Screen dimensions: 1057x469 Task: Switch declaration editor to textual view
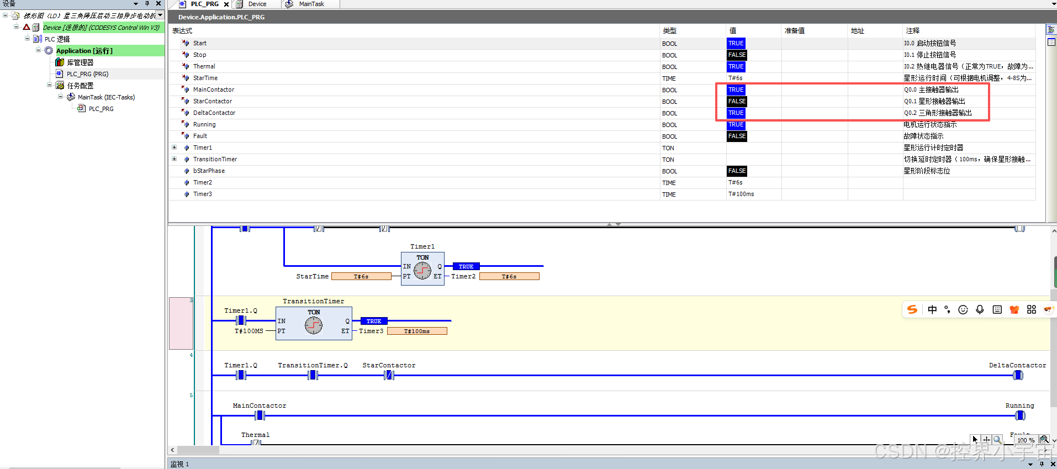1051,30
